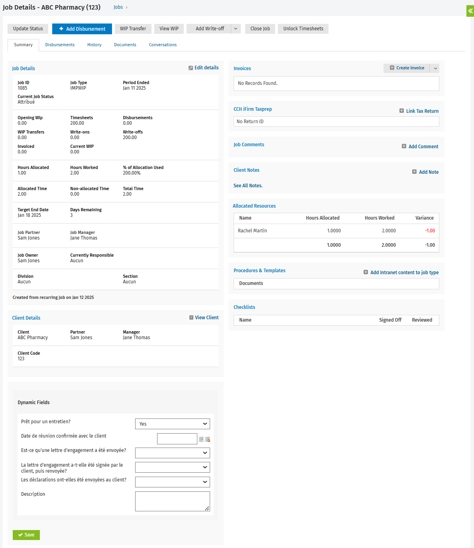Click the 200.00% allocation used value
The width and height of the screenshot is (474, 548).
pyautogui.click(x=132, y=173)
